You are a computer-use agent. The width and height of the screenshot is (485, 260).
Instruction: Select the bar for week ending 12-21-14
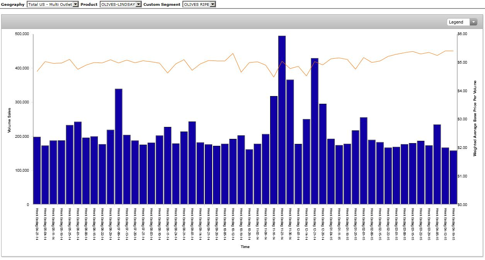(x=315, y=131)
